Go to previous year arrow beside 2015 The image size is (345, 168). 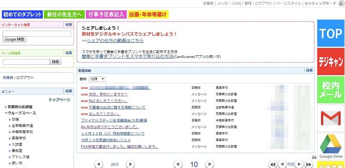pos(99,164)
